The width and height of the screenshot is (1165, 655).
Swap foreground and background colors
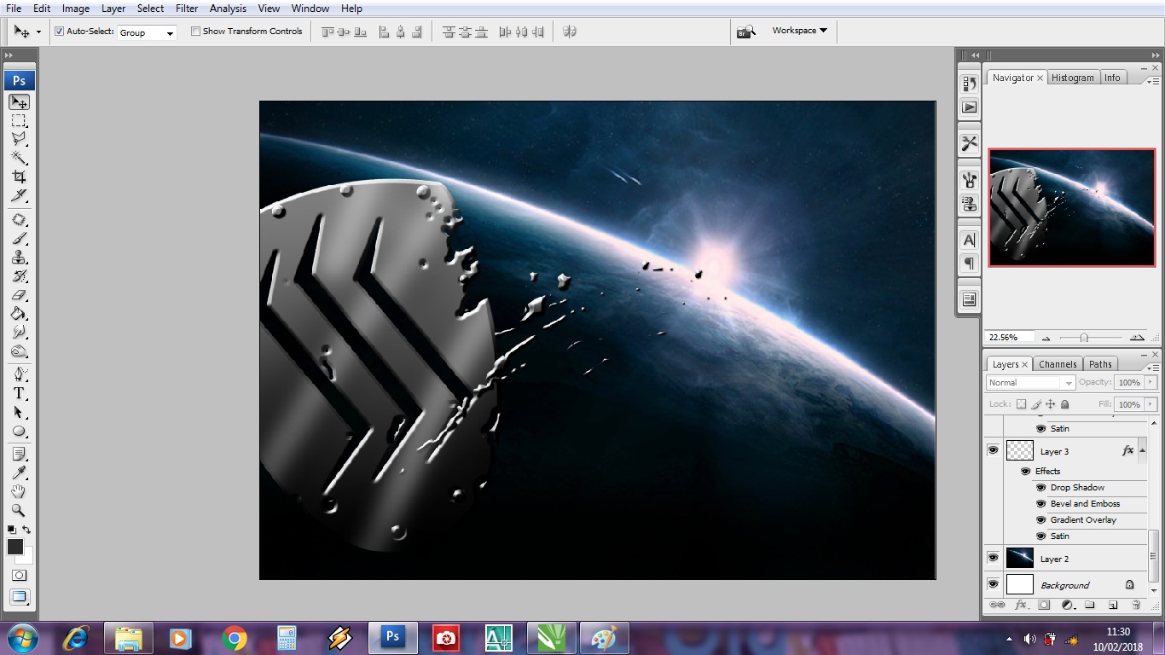click(x=26, y=530)
